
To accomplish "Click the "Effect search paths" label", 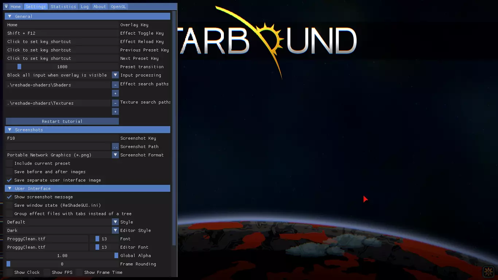I will click(x=144, y=84).
